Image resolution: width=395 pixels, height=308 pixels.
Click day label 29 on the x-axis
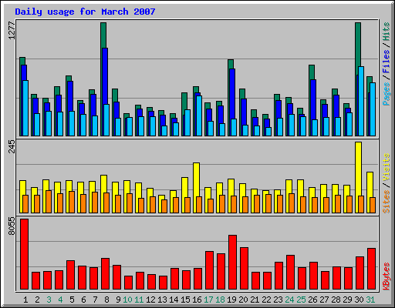[x=347, y=300]
